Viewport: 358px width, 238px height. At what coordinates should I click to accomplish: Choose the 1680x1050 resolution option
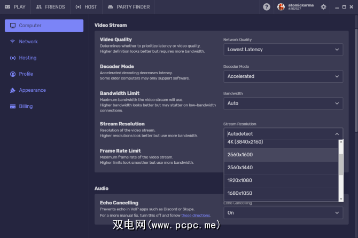(281, 193)
